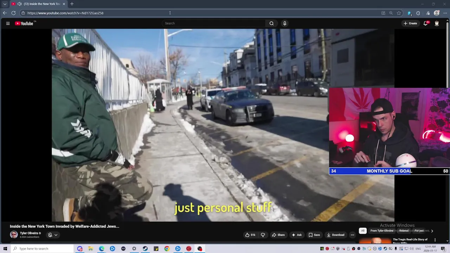Click the video player to pause
Image resolution: width=450 pixels, height=253 pixels.
point(223,125)
